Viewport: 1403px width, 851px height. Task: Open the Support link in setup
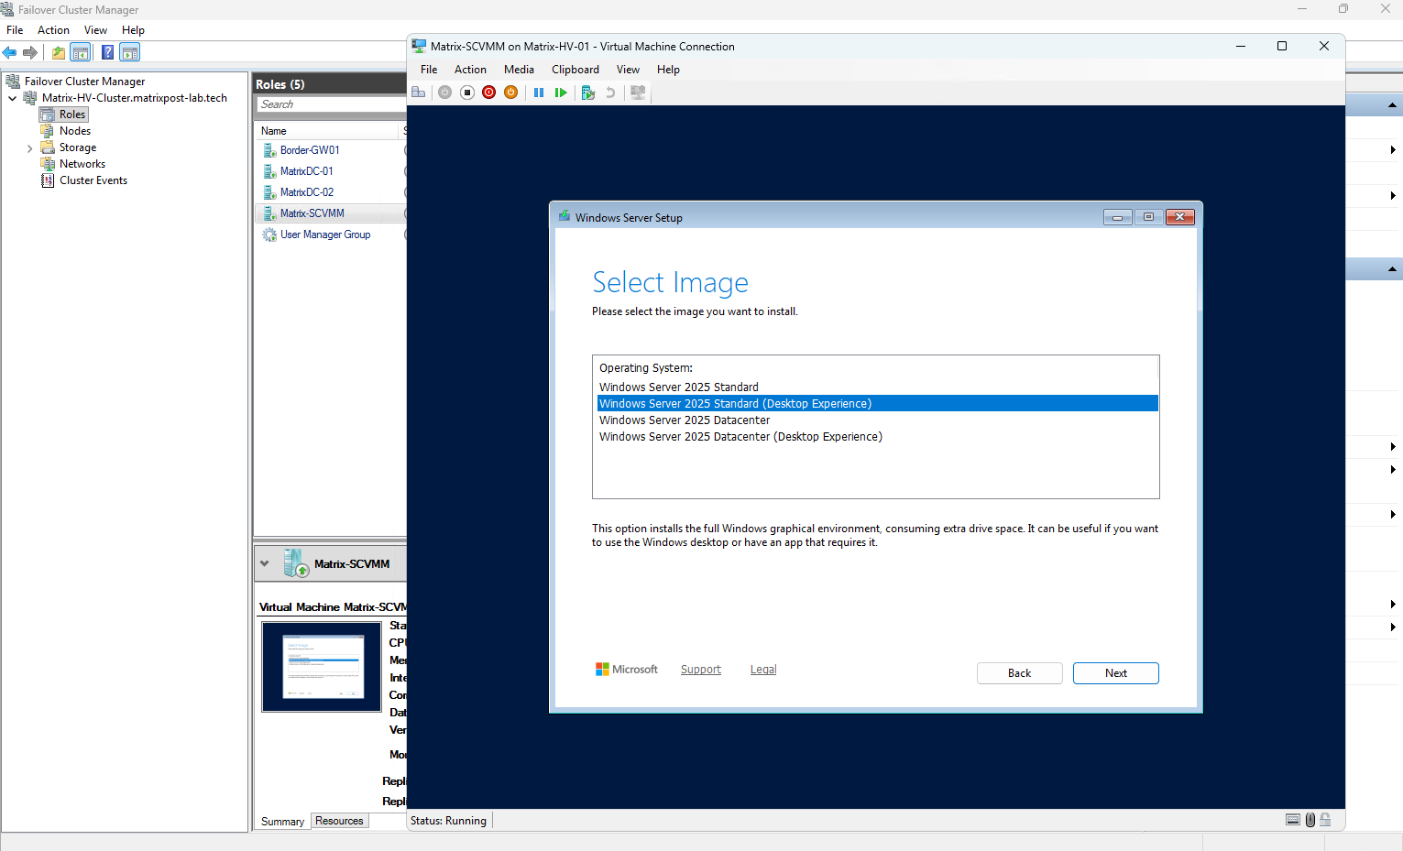pyautogui.click(x=701, y=670)
